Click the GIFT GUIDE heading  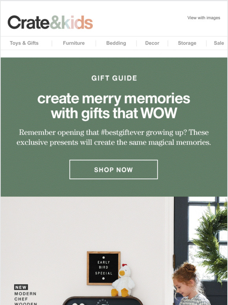[x=114, y=78]
